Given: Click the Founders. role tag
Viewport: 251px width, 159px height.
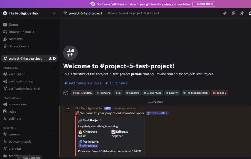Looking at the screenshot, I should [103, 93].
